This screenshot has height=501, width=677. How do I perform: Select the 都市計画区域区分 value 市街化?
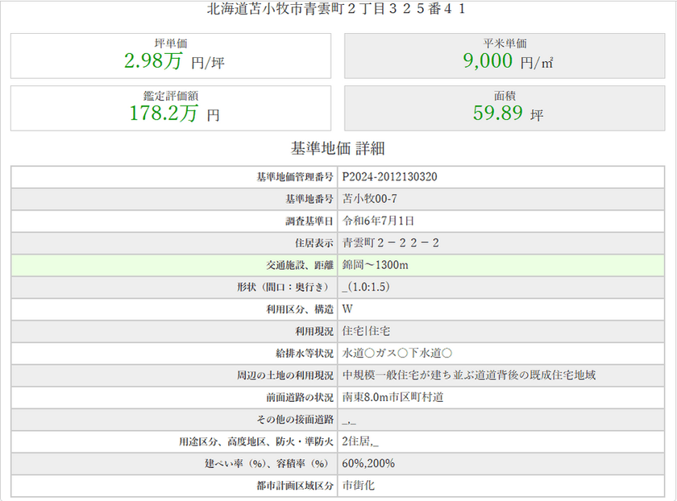(359, 485)
